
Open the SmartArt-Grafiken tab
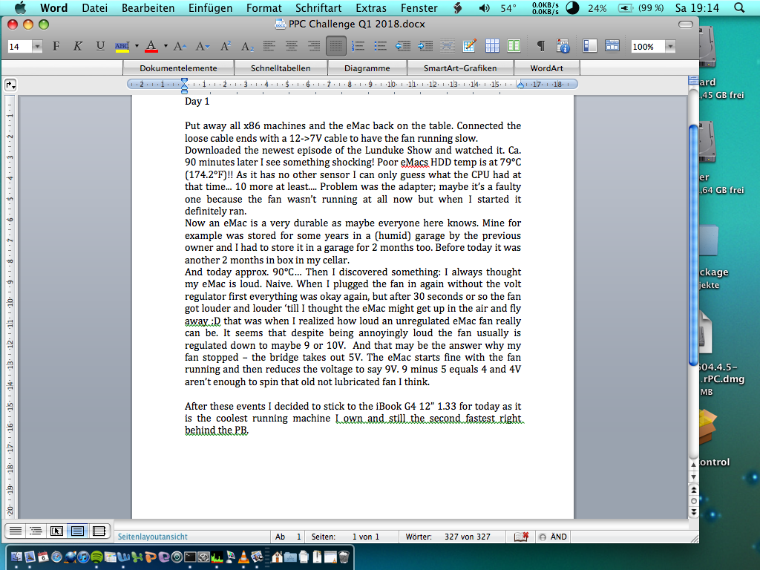click(x=460, y=68)
